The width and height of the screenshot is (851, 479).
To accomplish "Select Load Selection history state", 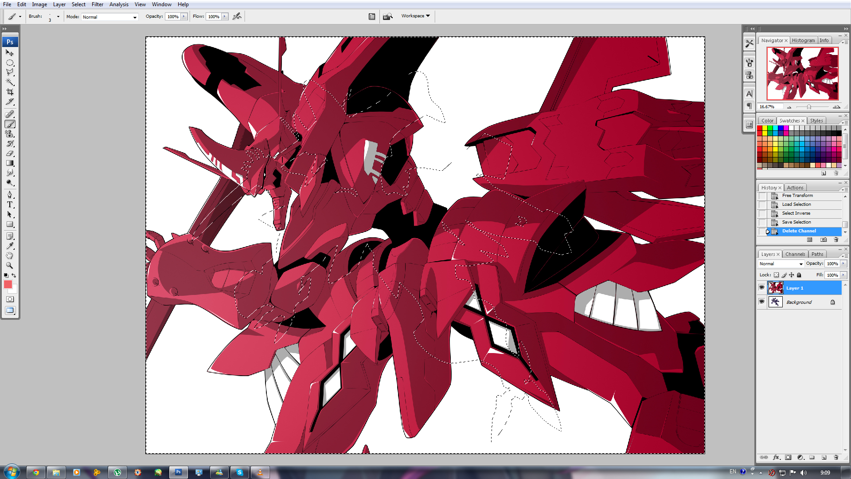I will [x=796, y=204].
